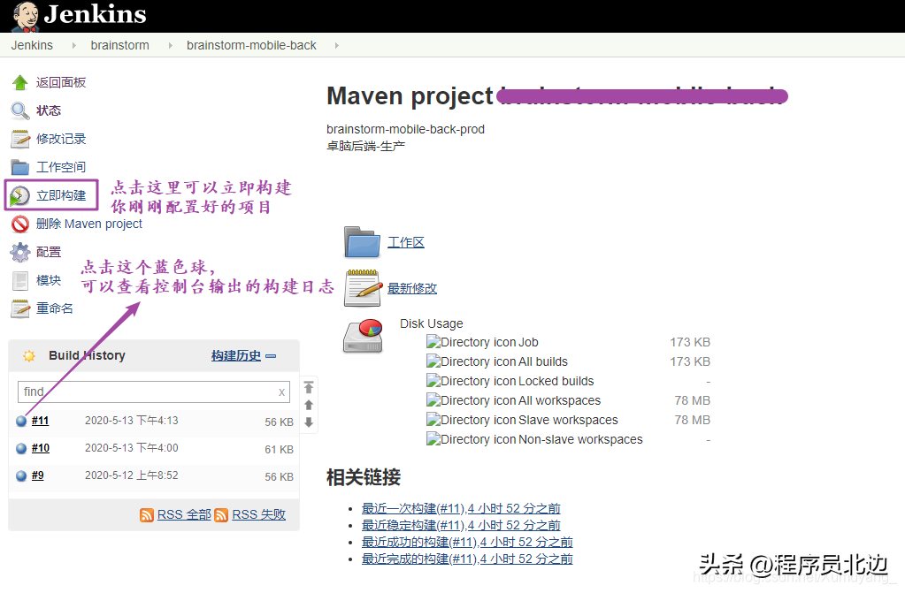Click the red prohibit icon for 删除 Maven project
Image resolution: width=905 pixels, height=593 pixels.
20,224
